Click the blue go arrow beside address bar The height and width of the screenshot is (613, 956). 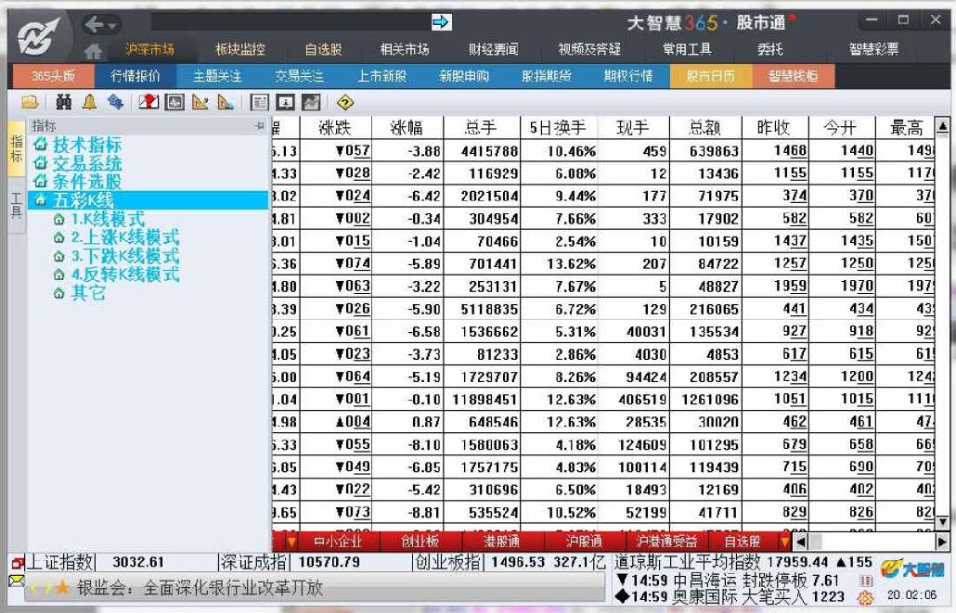[440, 22]
